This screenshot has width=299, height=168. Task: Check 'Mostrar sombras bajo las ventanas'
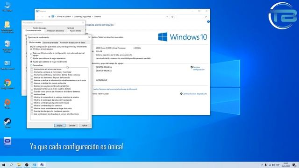32,105
